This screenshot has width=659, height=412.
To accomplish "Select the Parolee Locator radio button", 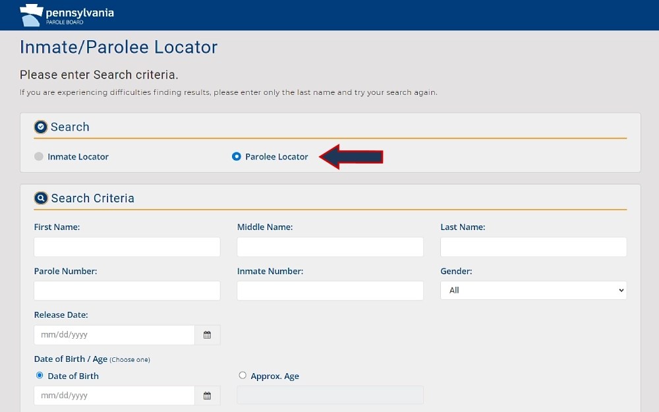I will pos(236,156).
